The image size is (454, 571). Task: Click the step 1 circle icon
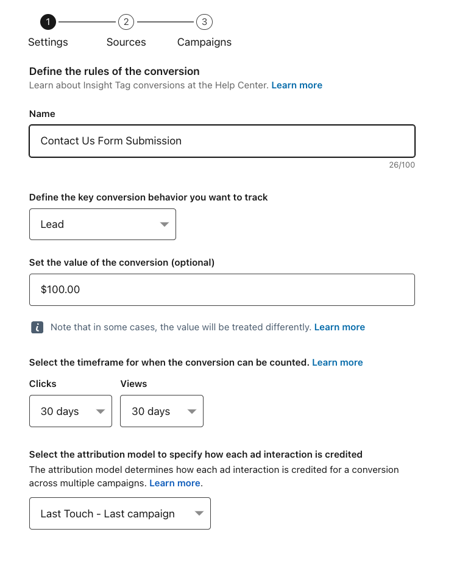tap(48, 23)
